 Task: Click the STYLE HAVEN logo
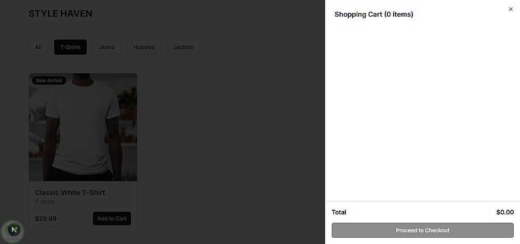tap(60, 13)
